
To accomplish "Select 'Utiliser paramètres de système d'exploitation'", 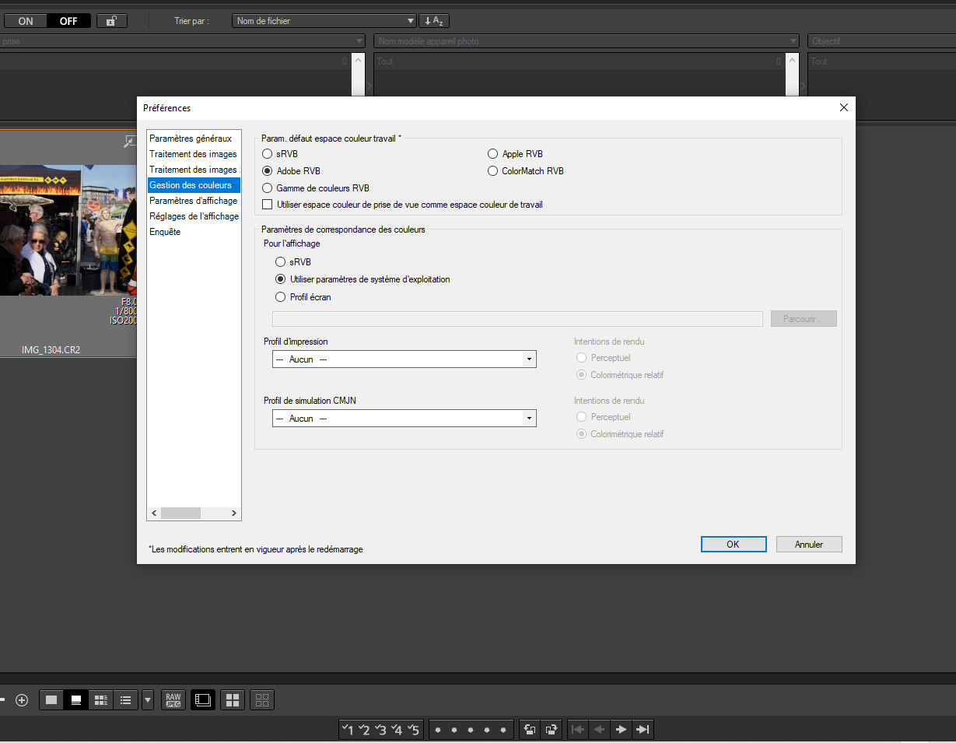I will [x=281, y=279].
